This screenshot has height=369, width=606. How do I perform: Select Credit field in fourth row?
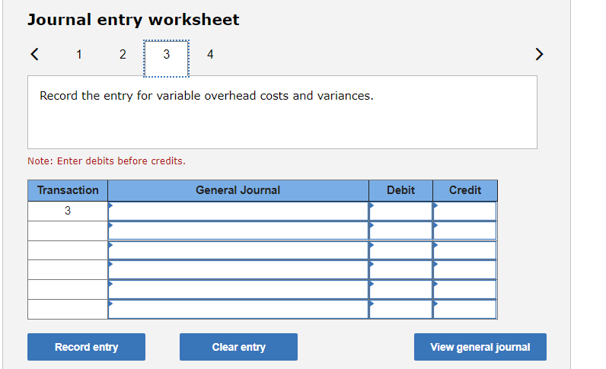[x=465, y=269]
